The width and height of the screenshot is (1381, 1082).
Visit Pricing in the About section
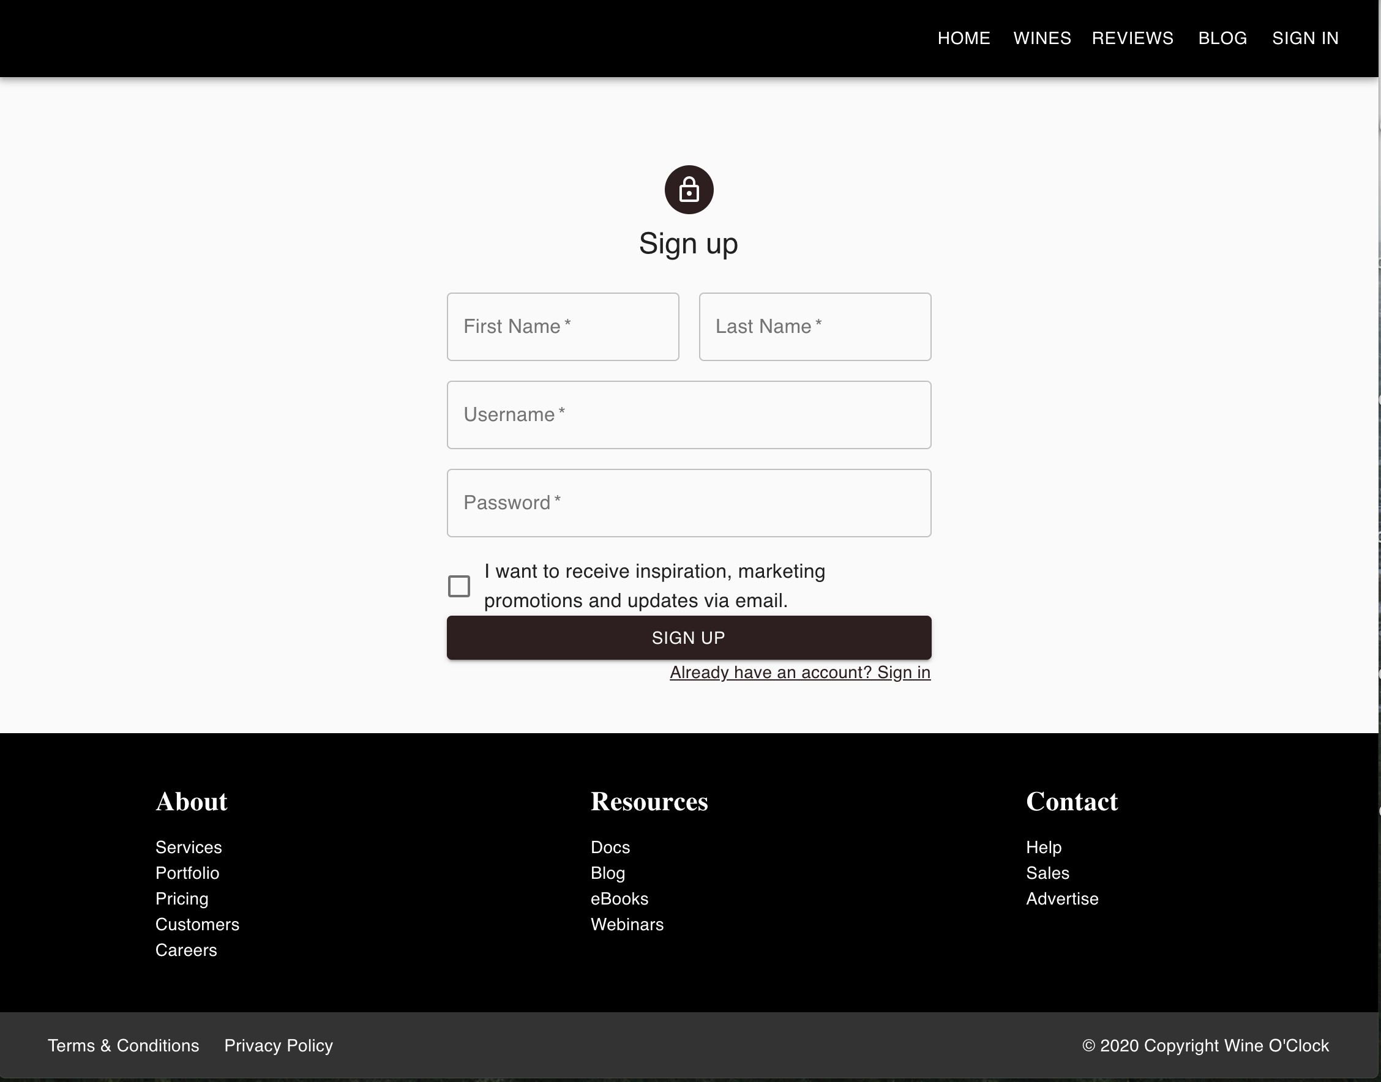point(182,898)
